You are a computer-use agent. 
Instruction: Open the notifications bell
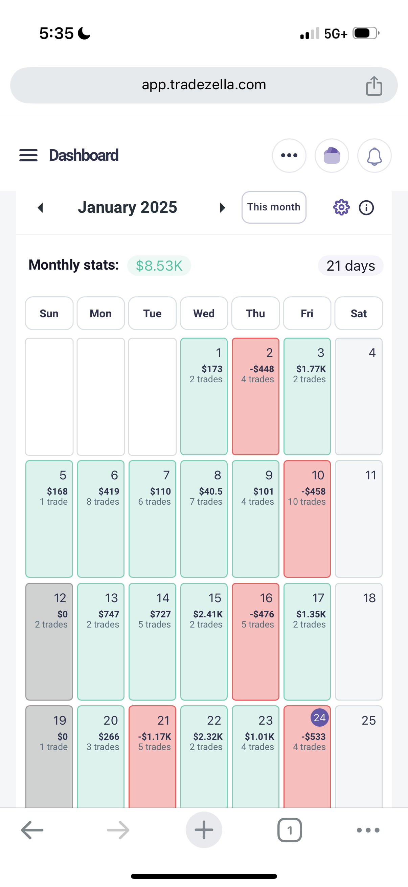tap(374, 155)
